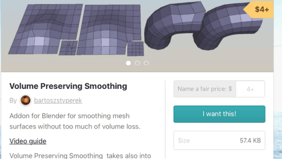Click the "I want this!" button
The image size is (282, 159).
click(x=219, y=114)
